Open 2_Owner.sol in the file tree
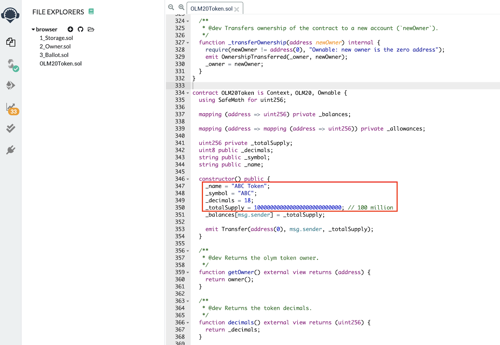This screenshot has width=500, height=345. (55, 46)
